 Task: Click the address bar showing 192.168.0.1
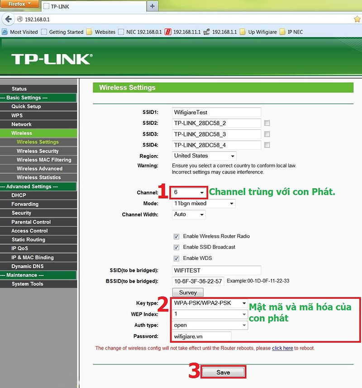click(183, 19)
